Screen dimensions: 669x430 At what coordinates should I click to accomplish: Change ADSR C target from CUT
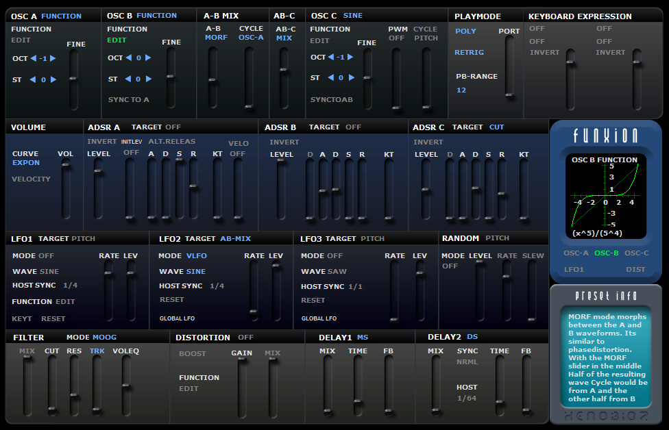click(x=497, y=127)
